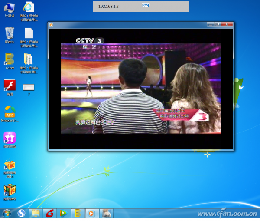Open the Kuwo music 2014 box shortcut

10,169
